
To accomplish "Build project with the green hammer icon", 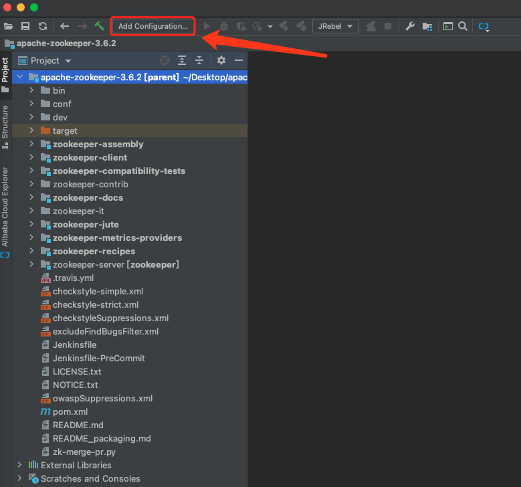I will pos(99,26).
